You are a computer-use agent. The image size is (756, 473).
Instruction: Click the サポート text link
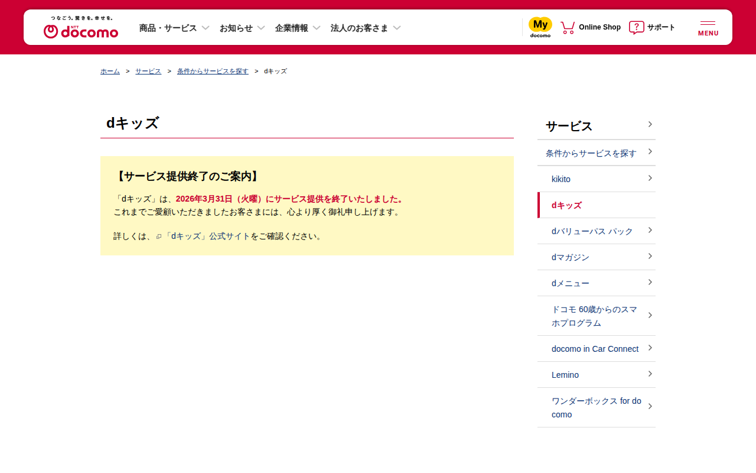click(x=661, y=27)
